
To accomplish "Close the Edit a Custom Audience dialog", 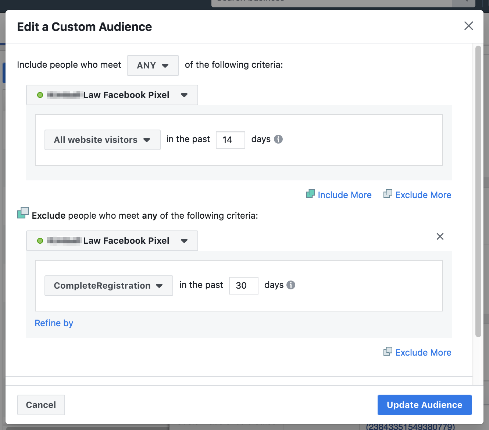I will tap(468, 26).
